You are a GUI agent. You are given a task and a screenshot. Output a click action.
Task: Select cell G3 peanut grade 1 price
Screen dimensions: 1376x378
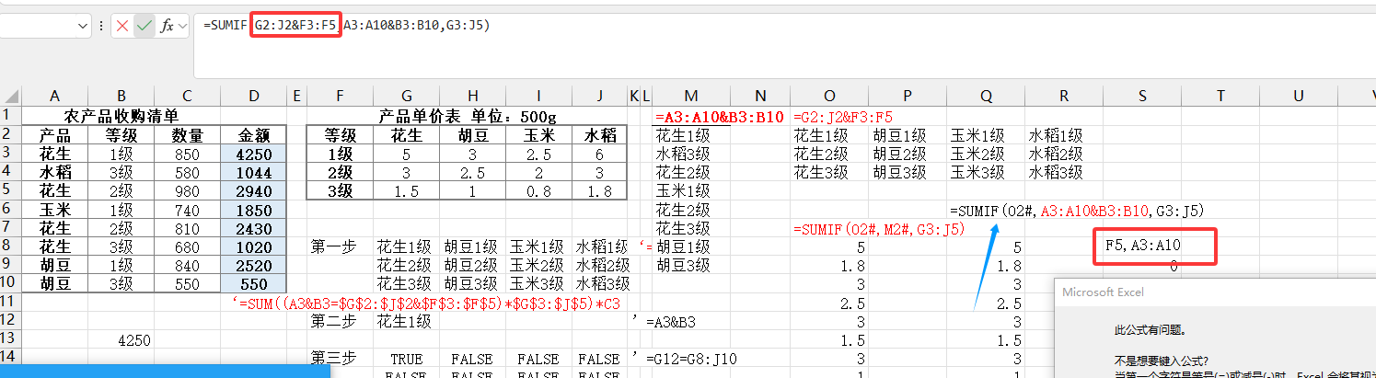point(406,154)
